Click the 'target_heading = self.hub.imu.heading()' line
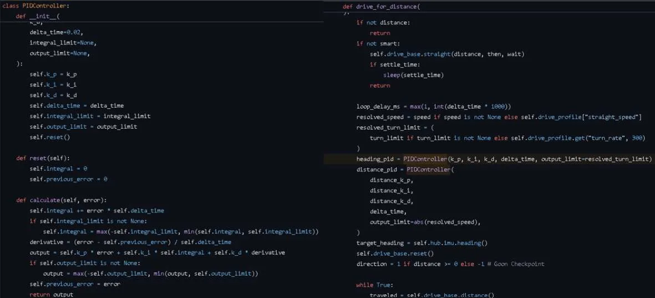655x298 pixels. click(x=422, y=243)
